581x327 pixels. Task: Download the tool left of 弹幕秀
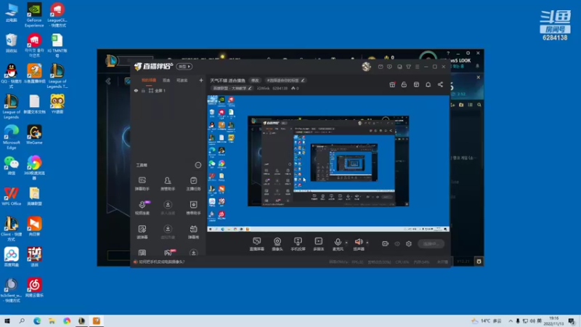[168, 231]
